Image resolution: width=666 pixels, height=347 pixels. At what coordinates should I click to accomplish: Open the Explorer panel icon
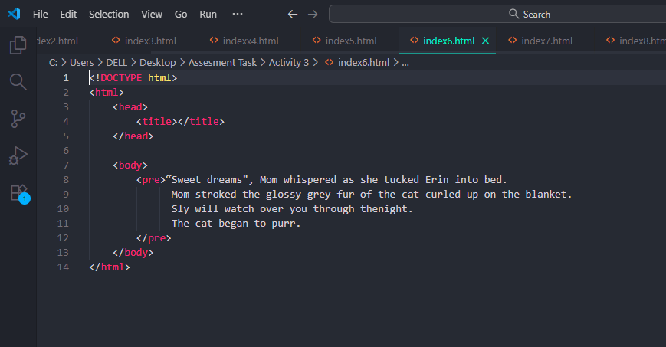click(x=18, y=45)
